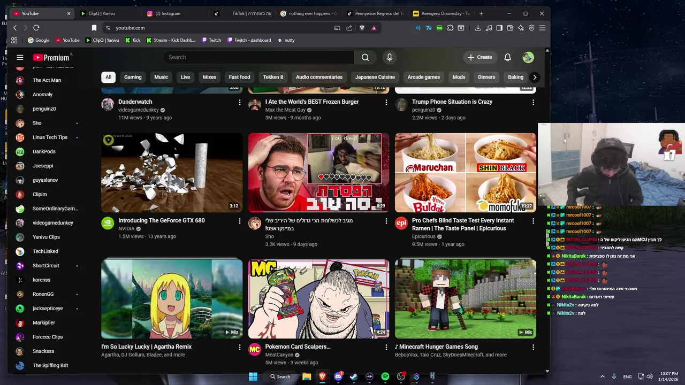Open options for Agartha Remix mix
685x385 pixels.
pos(239,347)
